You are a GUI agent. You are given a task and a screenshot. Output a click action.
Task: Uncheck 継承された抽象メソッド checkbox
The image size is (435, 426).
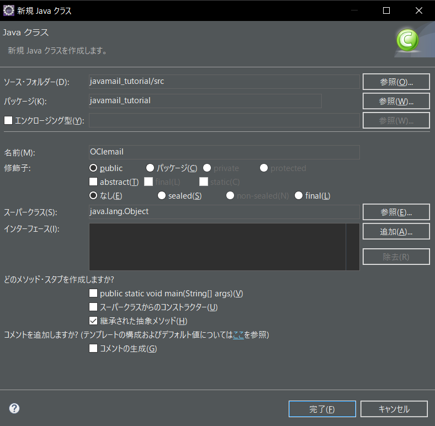(93, 321)
